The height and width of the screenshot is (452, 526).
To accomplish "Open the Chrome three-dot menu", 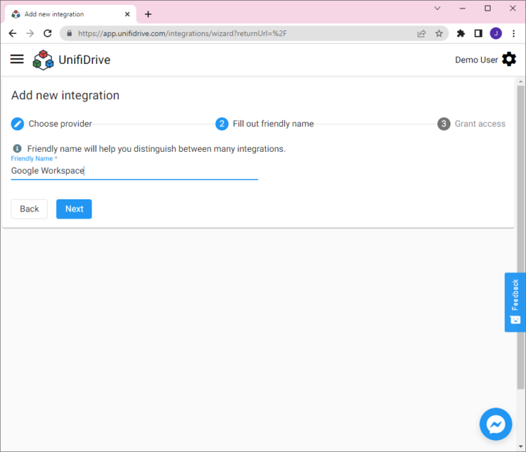I will tap(514, 33).
